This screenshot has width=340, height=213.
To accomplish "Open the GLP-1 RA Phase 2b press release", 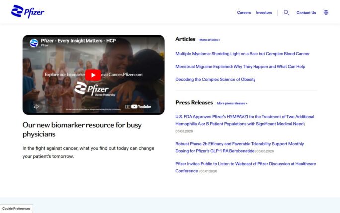I will [x=240, y=147].
